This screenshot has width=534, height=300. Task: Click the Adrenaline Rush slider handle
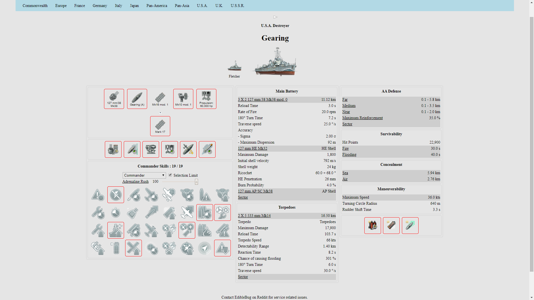[196, 182]
